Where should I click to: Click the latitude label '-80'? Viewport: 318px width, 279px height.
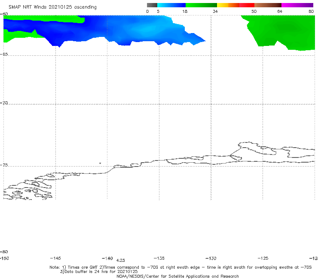4,252
